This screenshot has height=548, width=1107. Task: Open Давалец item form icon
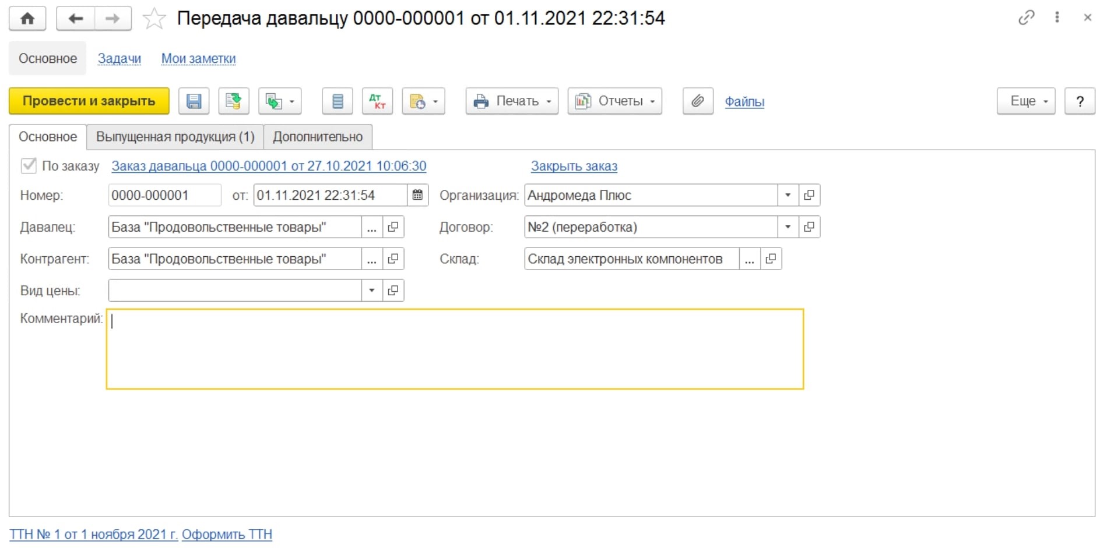[393, 227]
